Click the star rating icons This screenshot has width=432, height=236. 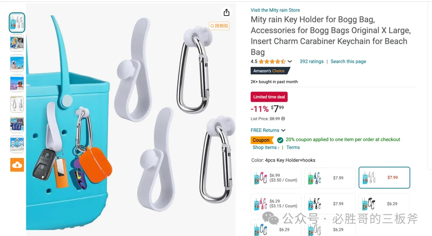272,62
